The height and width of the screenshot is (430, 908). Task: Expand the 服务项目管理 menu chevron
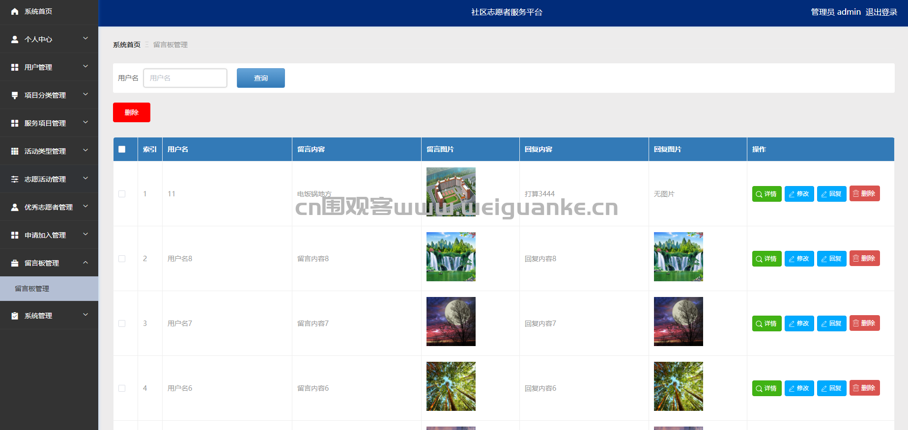point(85,123)
